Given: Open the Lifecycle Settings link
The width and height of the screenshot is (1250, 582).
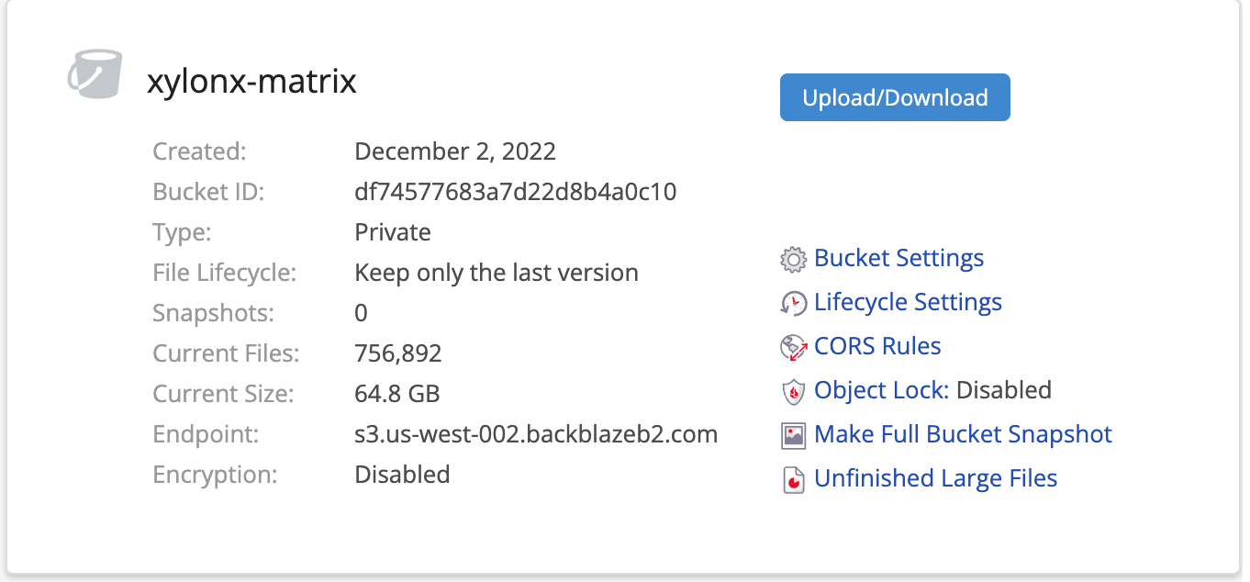Looking at the screenshot, I should pos(908,302).
